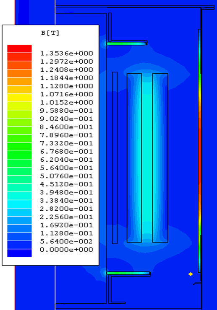The width and height of the screenshot is (217, 310).
Task: Select the 1.0152e+000 legend value
Action: tap(67, 102)
